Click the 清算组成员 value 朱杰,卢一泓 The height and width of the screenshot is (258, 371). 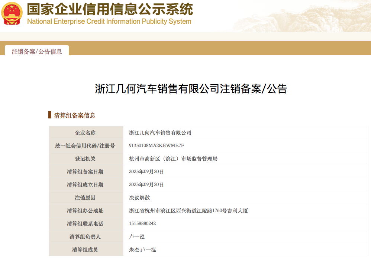(142, 249)
